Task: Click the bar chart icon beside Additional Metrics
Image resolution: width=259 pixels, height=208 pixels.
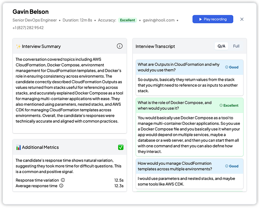Action: pyautogui.click(x=18, y=147)
